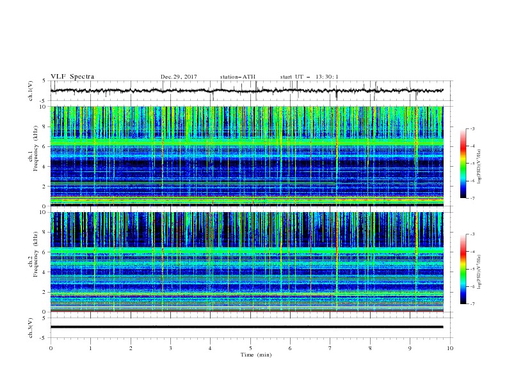
Task: Click the "-7" label on ch.1 colorbar
Action: (472, 198)
